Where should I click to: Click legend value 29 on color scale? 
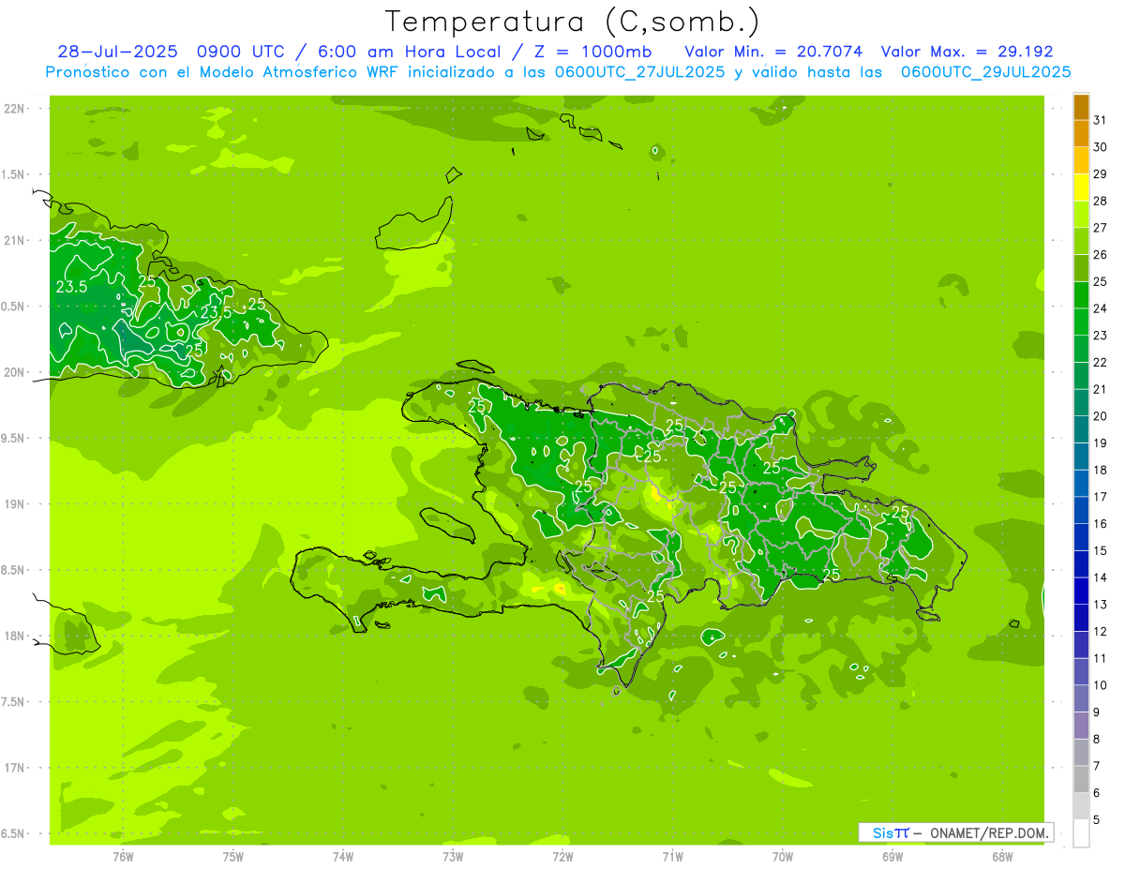[1101, 174]
